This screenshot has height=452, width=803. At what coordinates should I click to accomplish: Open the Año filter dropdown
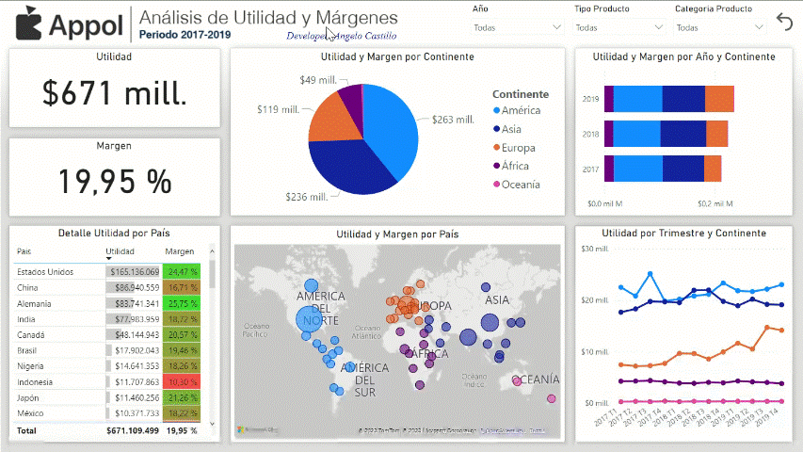click(518, 28)
